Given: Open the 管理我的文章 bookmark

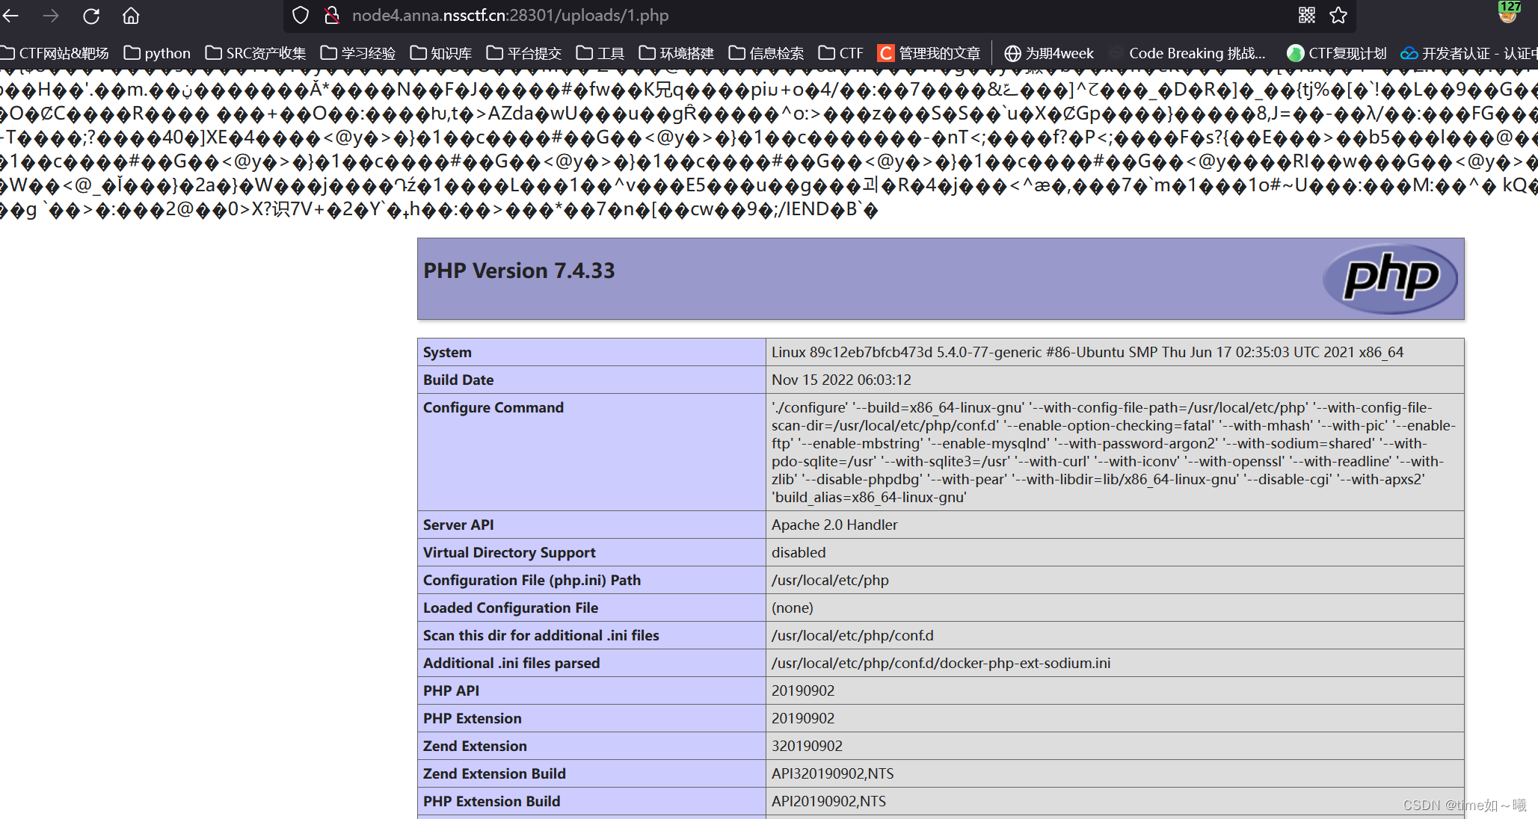Looking at the screenshot, I should (x=929, y=53).
